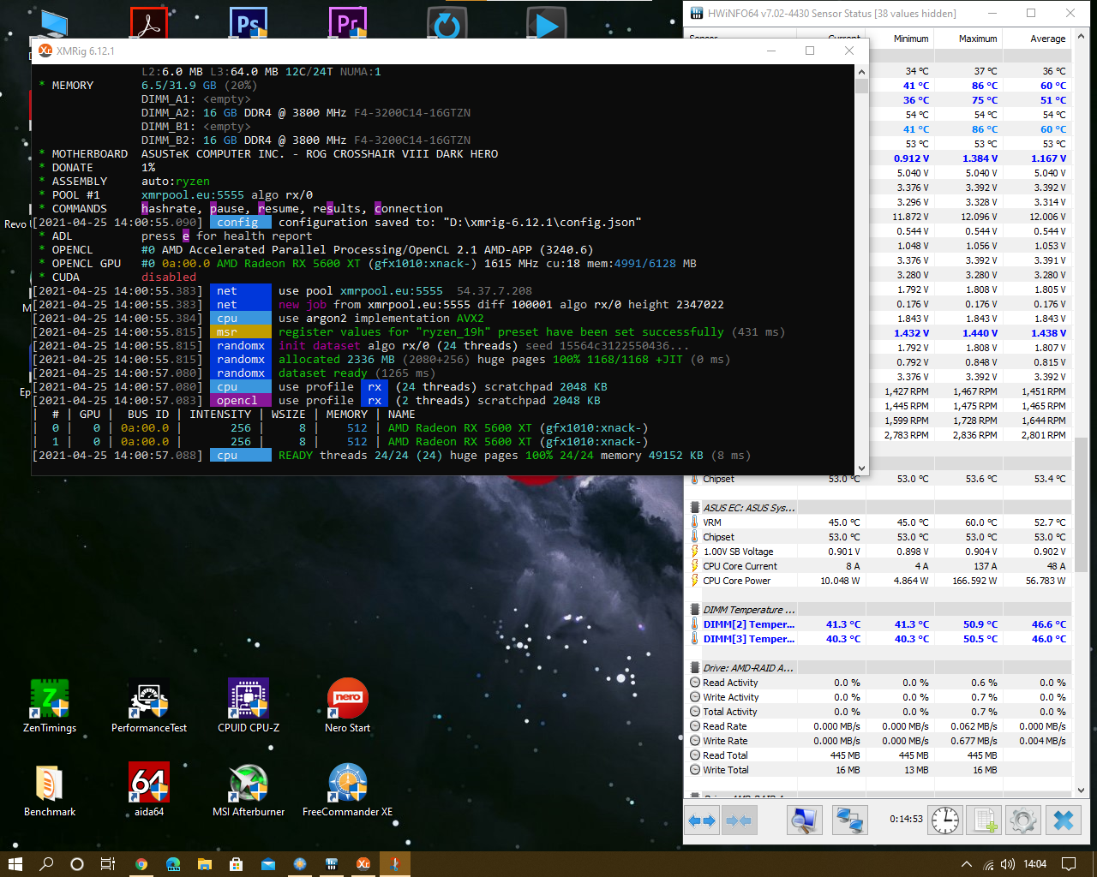The width and height of the screenshot is (1097, 877).
Task: Launch FreeCommander XE desktop shortcut
Action: coord(348,790)
